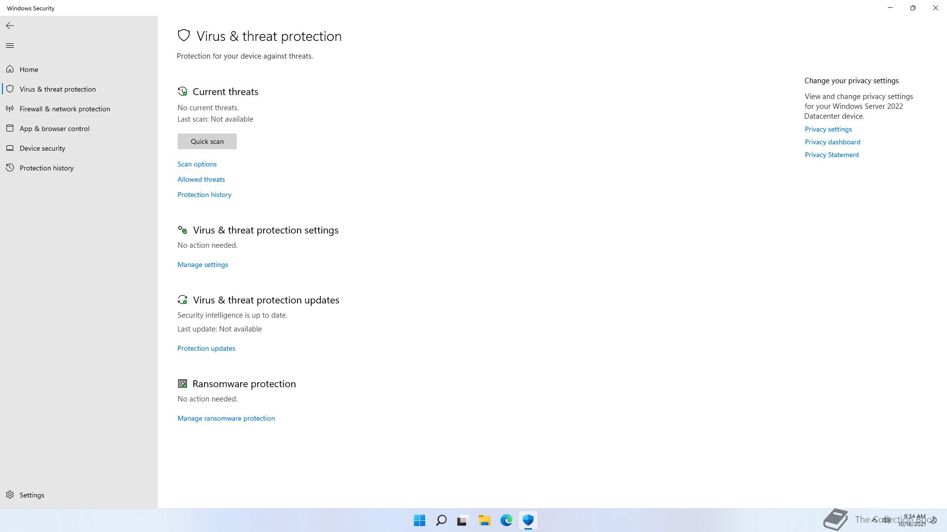Image resolution: width=947 pixels, height=532 pixels.
Task: Launch Microsoft Edge from the taskbar
Action: (507, 520)
